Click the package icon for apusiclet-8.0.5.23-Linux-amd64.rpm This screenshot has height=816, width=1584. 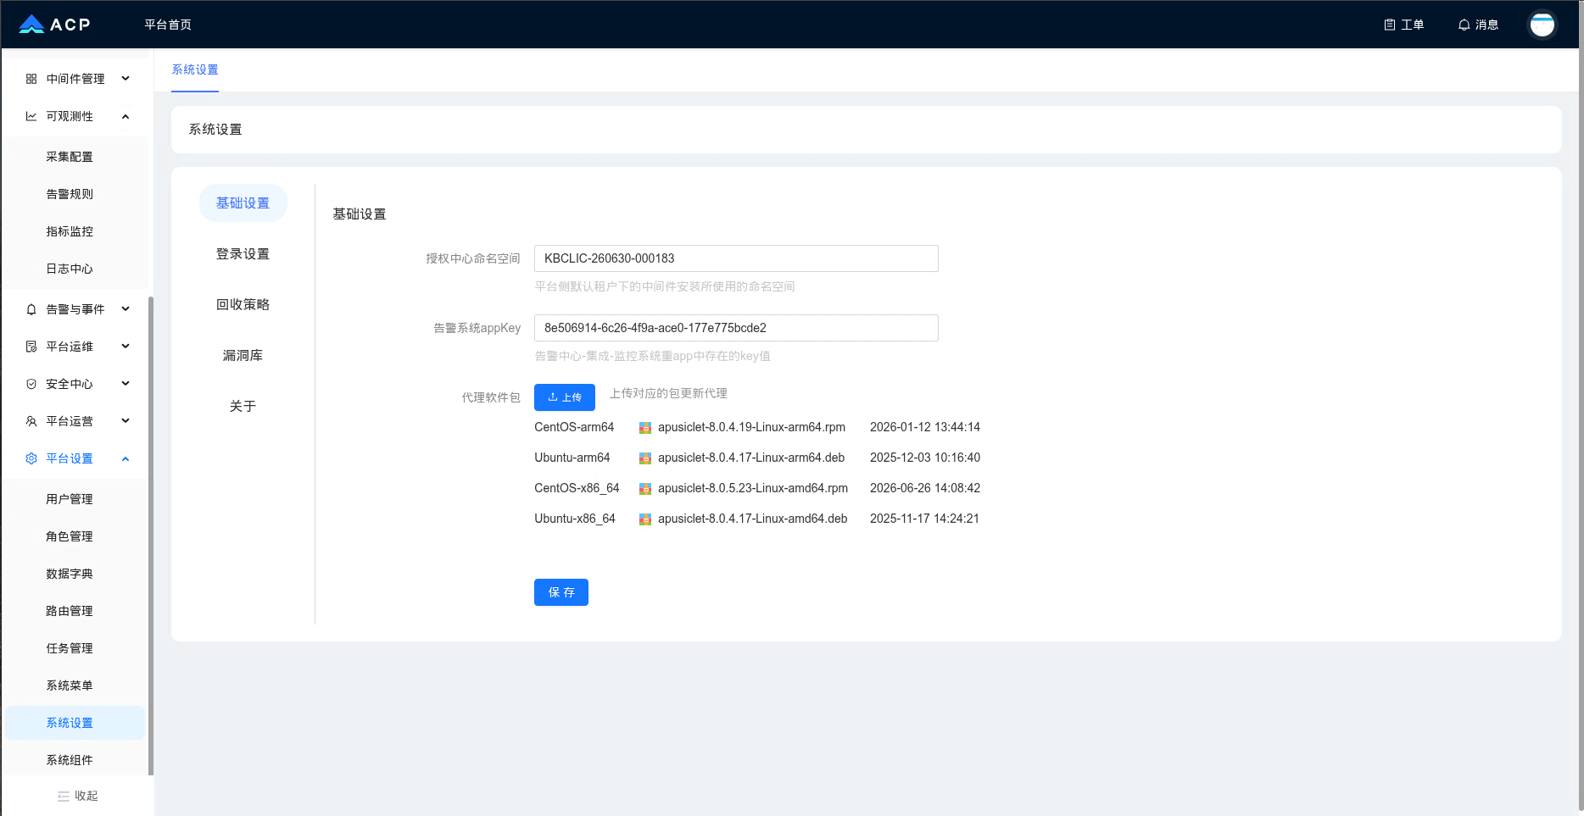click(x=644, y=489)
